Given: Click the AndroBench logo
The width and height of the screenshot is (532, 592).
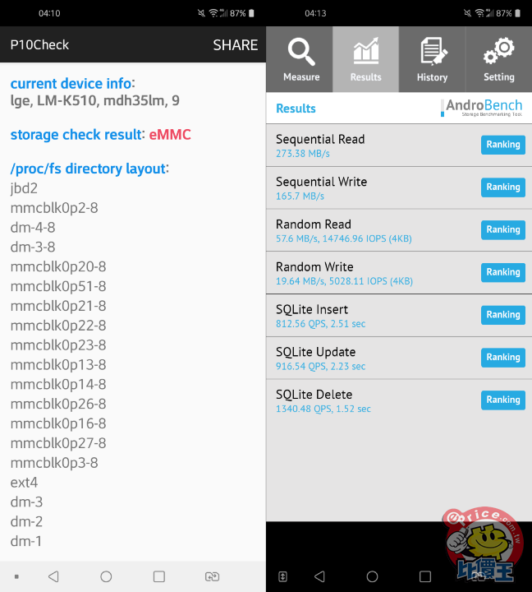Looking at the screenshot, I should click(x=482, y=108).
